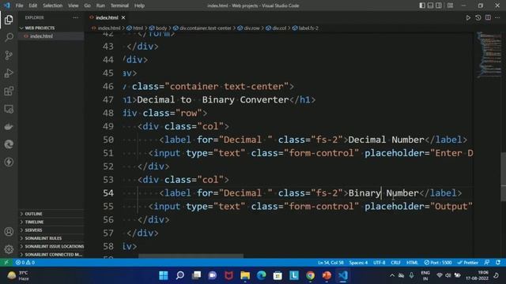Click the remote window indicator in status bar

click(6, 263)
